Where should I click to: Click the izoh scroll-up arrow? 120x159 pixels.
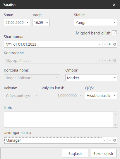coord(116,115)
